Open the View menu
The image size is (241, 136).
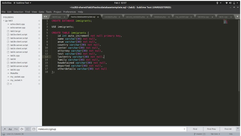point(34,12)
